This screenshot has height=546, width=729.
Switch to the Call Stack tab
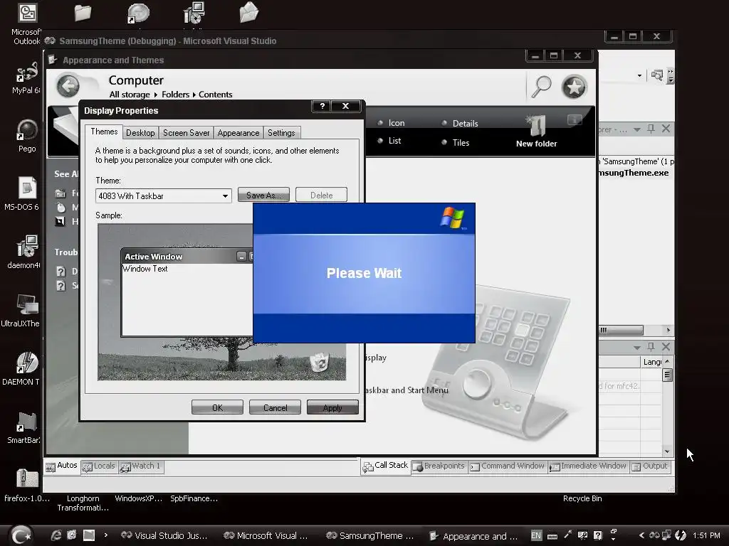[x=385, y=466]
